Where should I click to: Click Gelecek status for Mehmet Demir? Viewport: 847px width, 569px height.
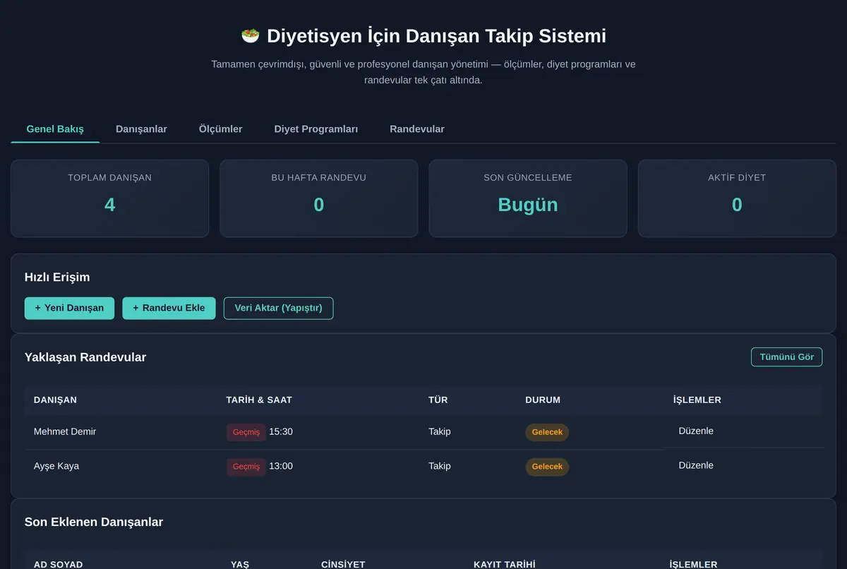click(x=547, y=432)
